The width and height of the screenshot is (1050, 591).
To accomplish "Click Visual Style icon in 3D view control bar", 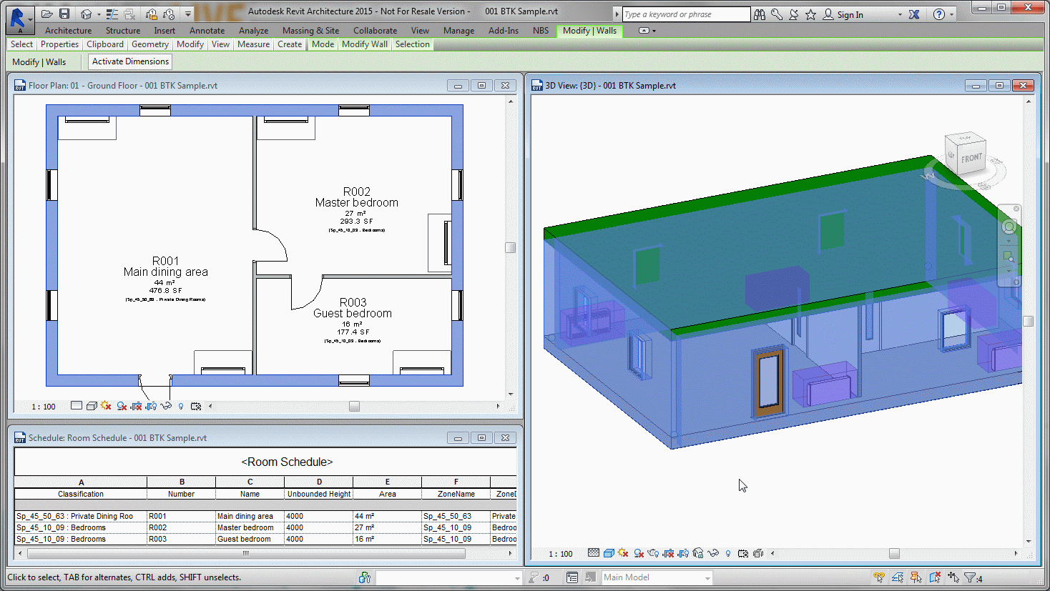I will pos(609,553).
